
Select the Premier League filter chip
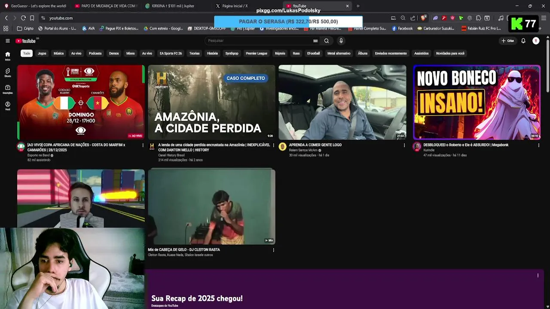[x=257, y=53]
